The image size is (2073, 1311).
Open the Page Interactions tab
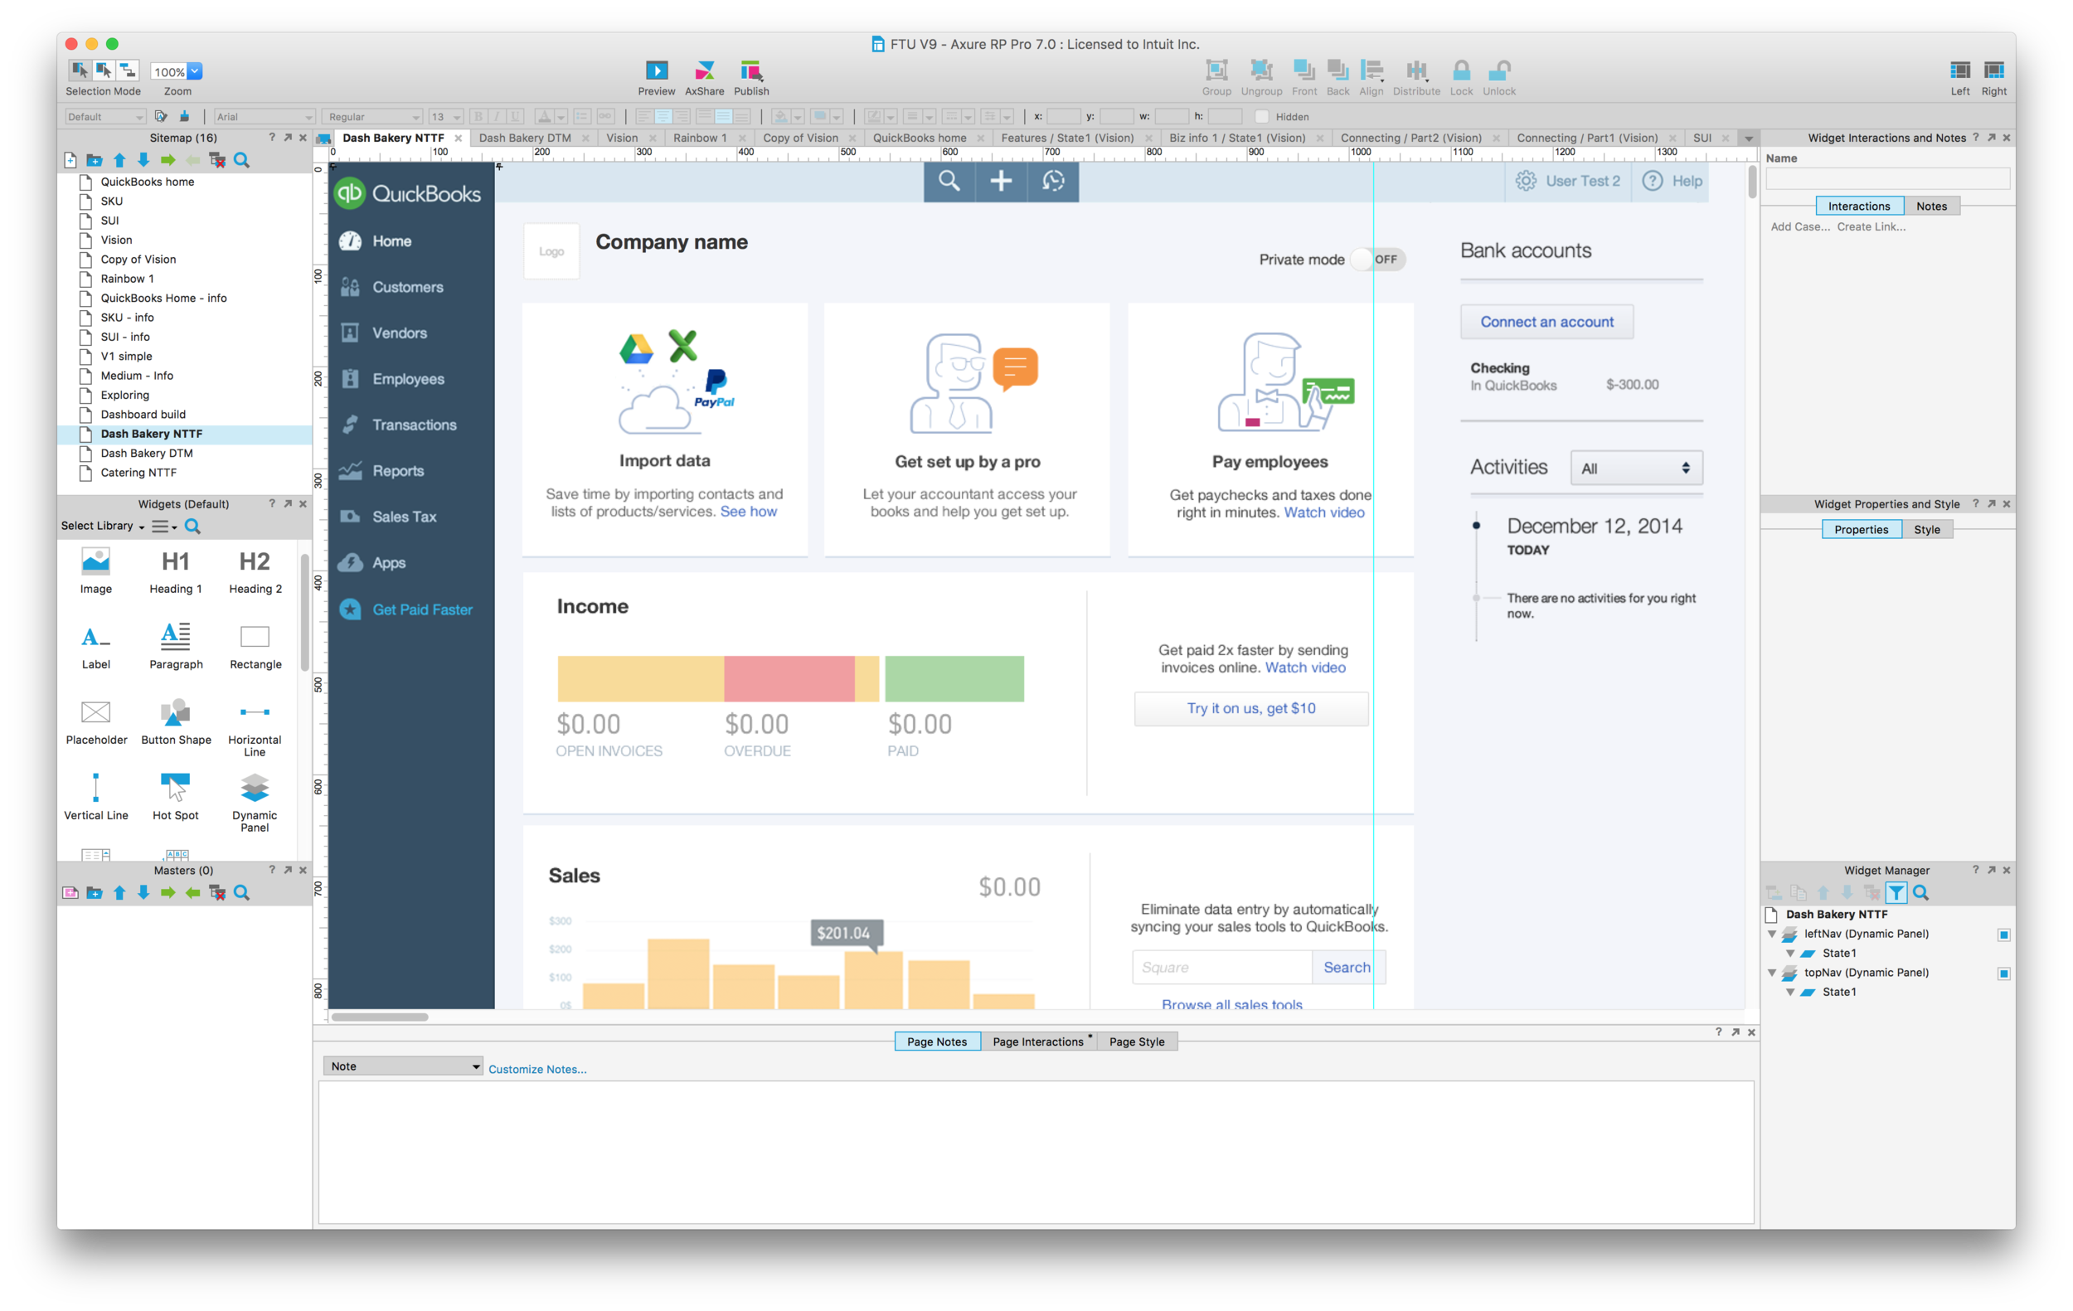click(x=1038, y=1042)
